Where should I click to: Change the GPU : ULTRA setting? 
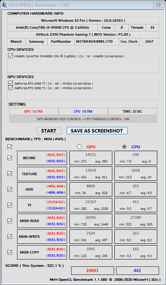[x=33, y=112]
